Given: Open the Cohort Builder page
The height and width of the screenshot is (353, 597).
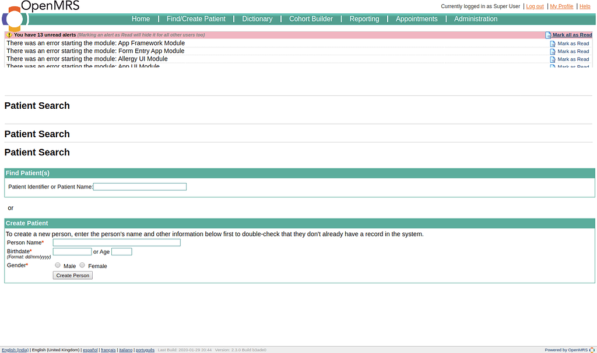Looking at the screenshot, I should tap(311, 19).
